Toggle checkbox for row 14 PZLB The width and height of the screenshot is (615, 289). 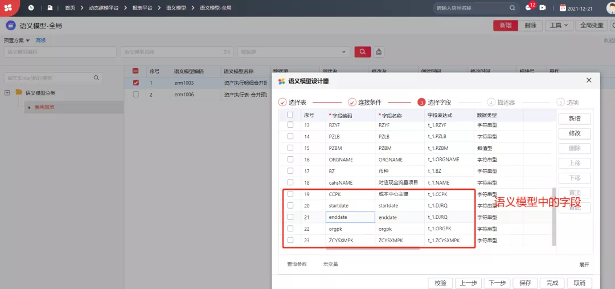pyautogui.click(x=290, y=136)
